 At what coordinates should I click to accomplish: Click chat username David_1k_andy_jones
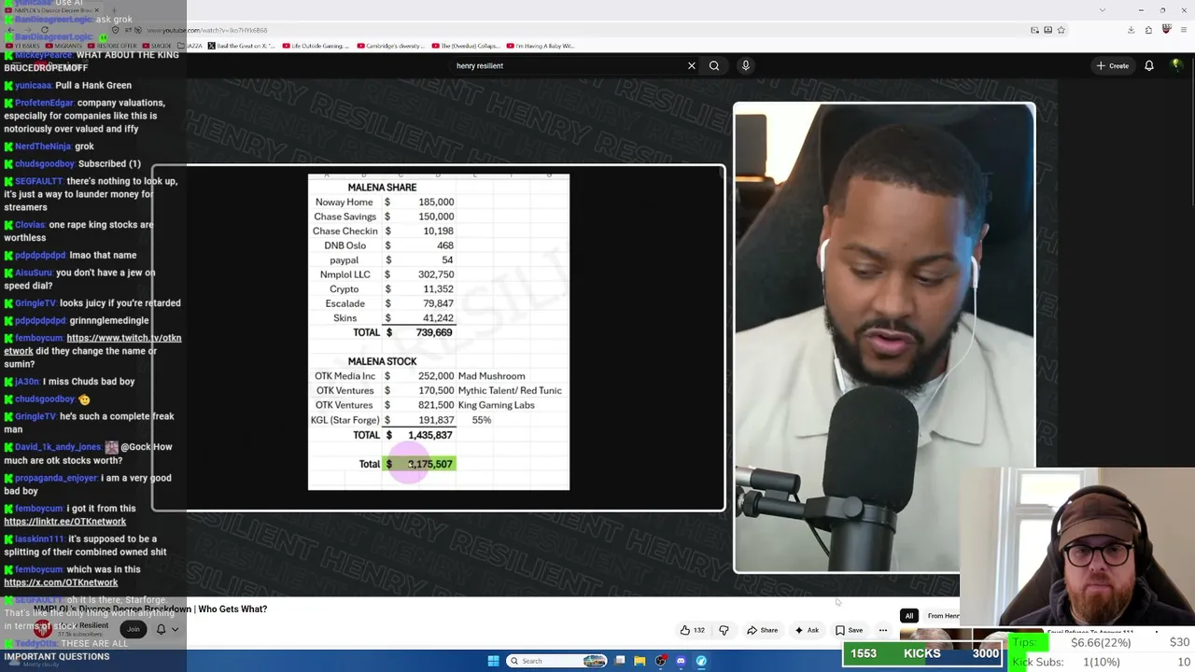point(58,447)
